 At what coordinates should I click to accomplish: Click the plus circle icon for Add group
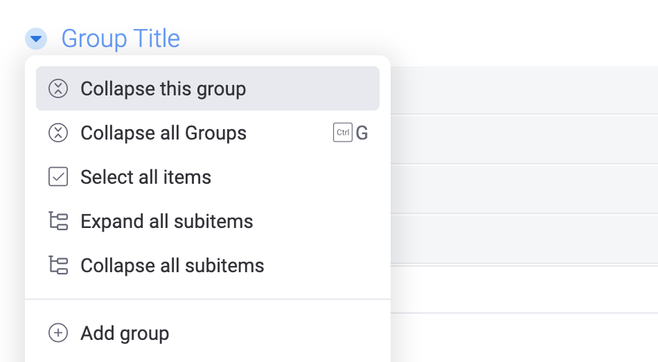click(x=58, y=334)
